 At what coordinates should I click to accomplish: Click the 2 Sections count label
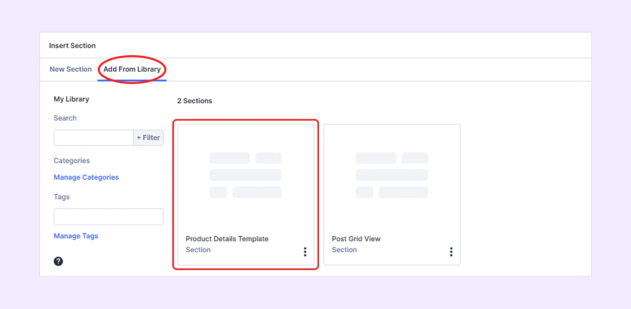195,101
